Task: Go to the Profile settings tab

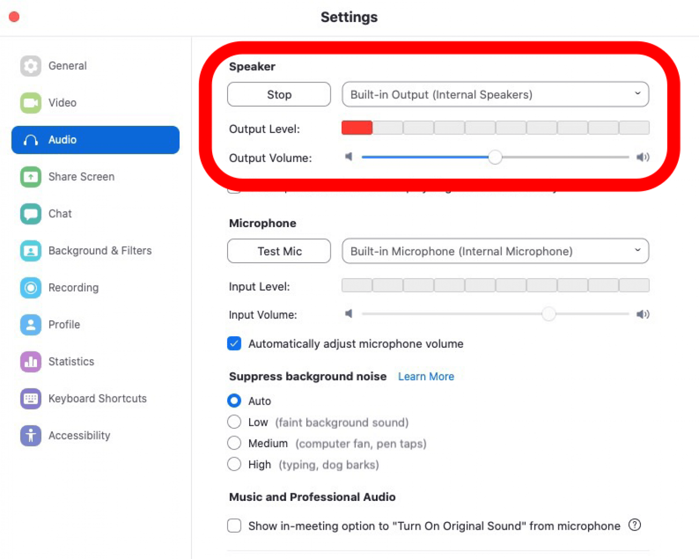Action: [64, 325]
